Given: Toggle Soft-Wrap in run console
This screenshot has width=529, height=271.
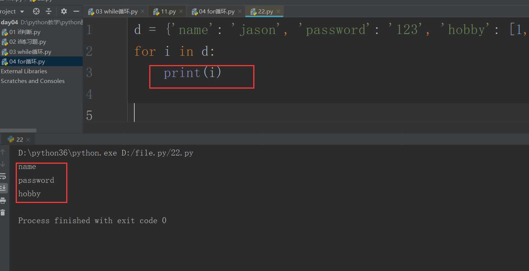Looking at the screenshot, I should (x=3, y=176).
